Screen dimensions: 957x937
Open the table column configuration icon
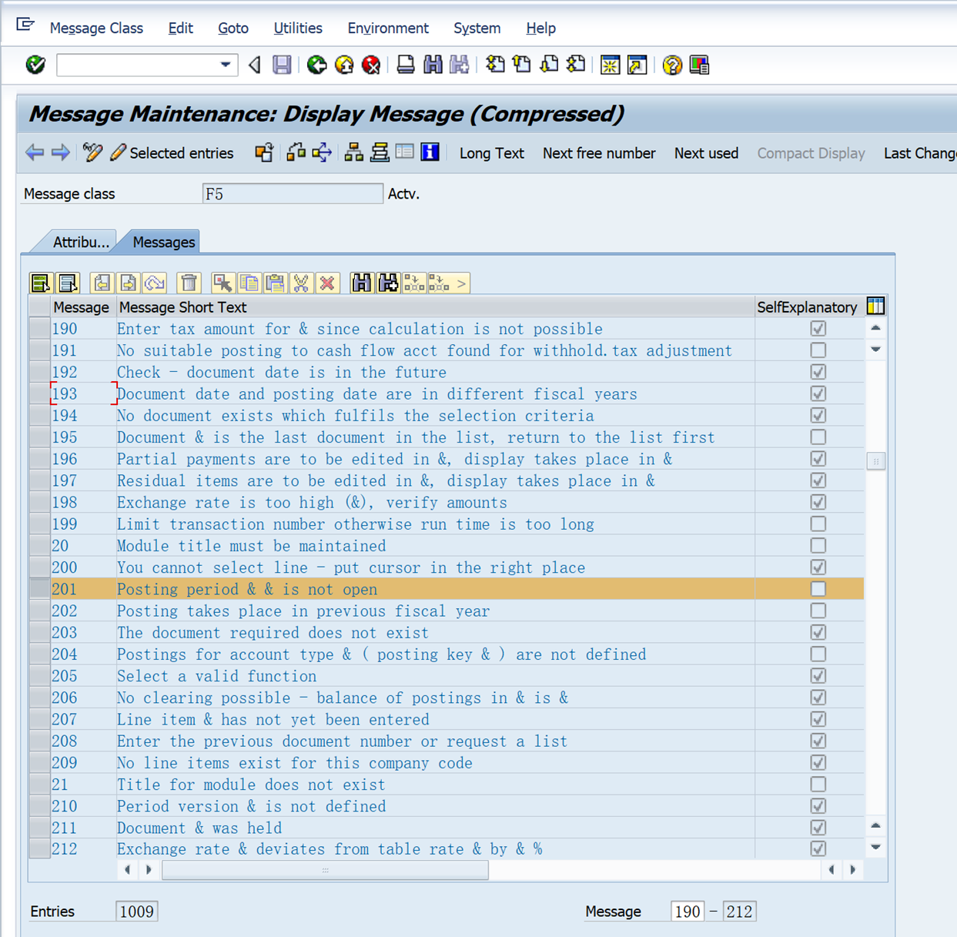[875, 306]
